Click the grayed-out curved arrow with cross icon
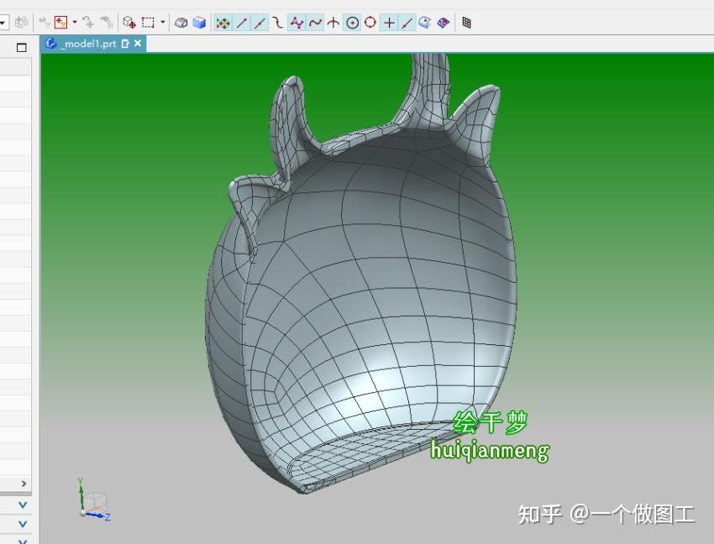The height and width of the screenshot is (544, 714). (x=88, y=23)
